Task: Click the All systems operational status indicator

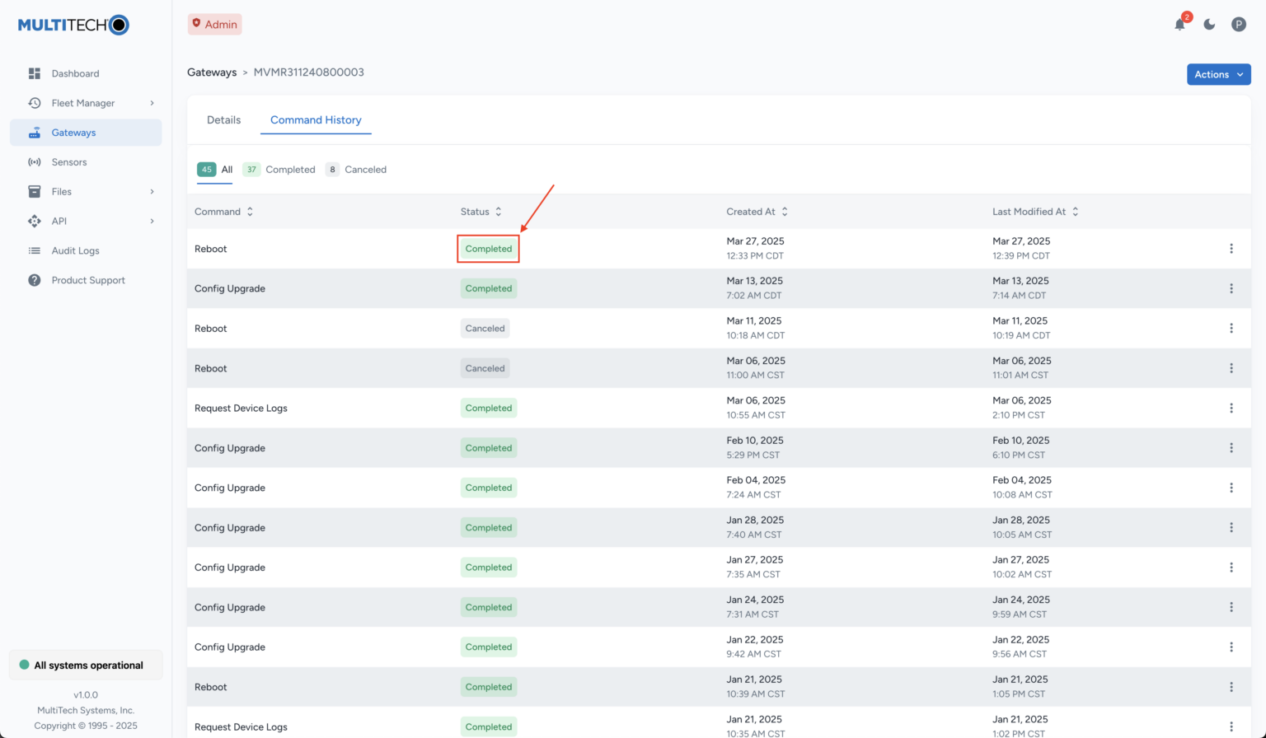Action: click(86, 666)
